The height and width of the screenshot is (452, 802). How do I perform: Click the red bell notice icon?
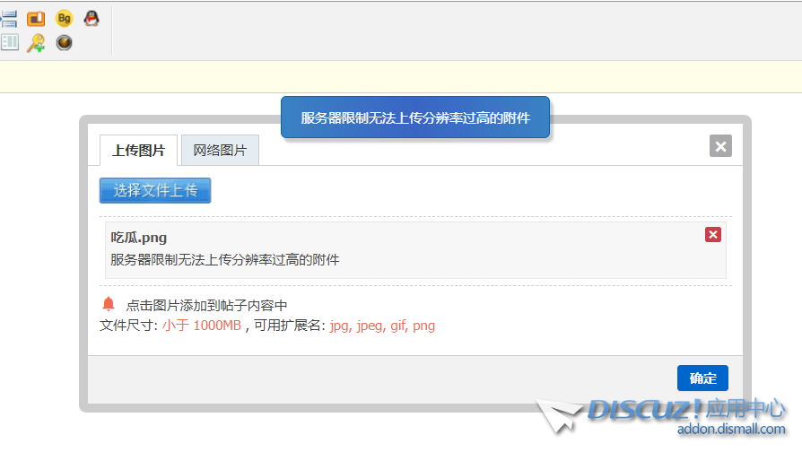tap(109, 304)
